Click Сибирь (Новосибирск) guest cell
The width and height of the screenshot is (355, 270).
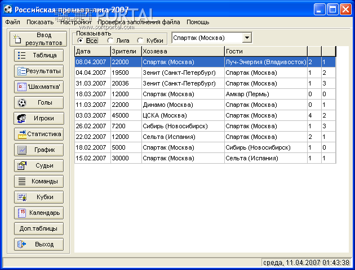tap(266, 147)
